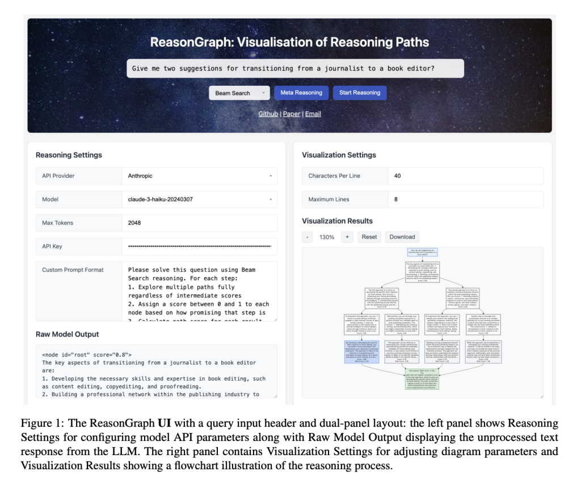Click the Meta Reasoning button
581x488 pixels.
coord(301,92)
